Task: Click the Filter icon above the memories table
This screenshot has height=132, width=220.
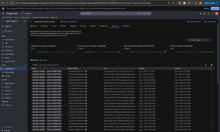Action: coord(33,65)
